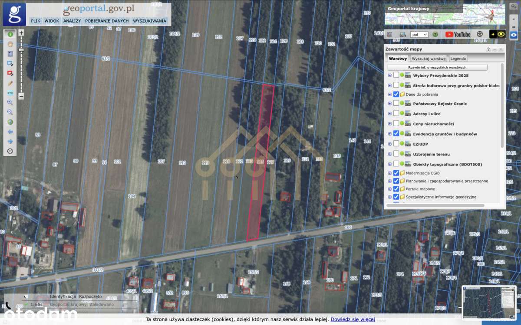Go to previous map view arrow

click(10, 132)
